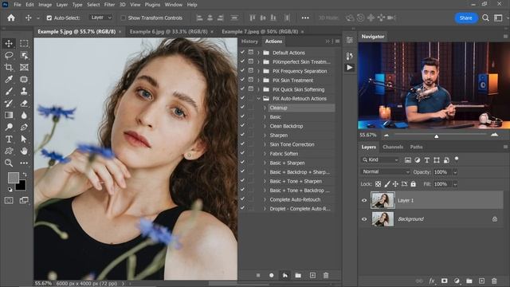
Task: Select the Type tool
Action: pyautogui.click(x=9, y=140)
